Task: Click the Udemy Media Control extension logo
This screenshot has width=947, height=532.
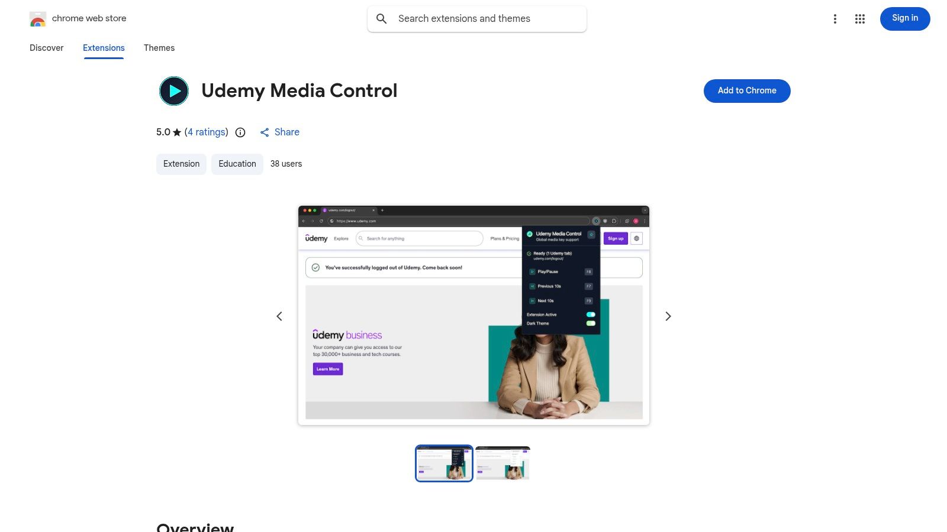Action: pos(173,90)
